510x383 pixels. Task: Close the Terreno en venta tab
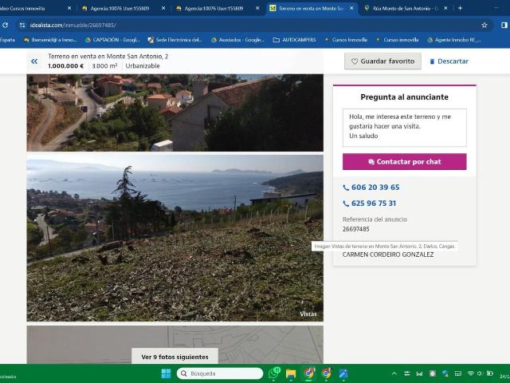click(351, 9)
